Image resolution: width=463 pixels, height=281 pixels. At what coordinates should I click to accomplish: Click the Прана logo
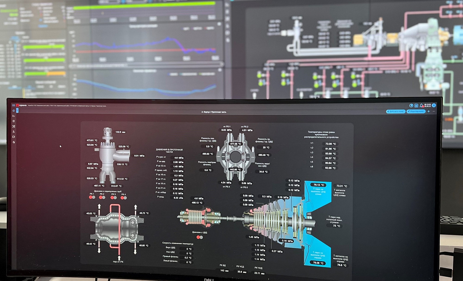[x=21, y=105]
